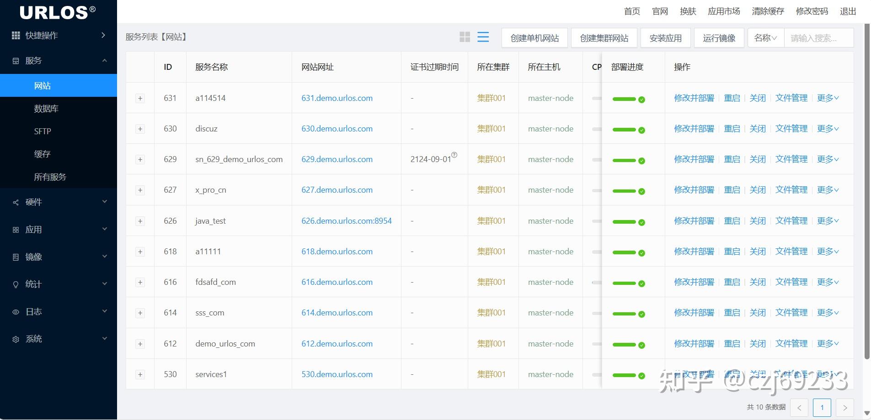Open 应用市场 in top navigation
This screenshot has height=420, width=871.
[724, 11]
